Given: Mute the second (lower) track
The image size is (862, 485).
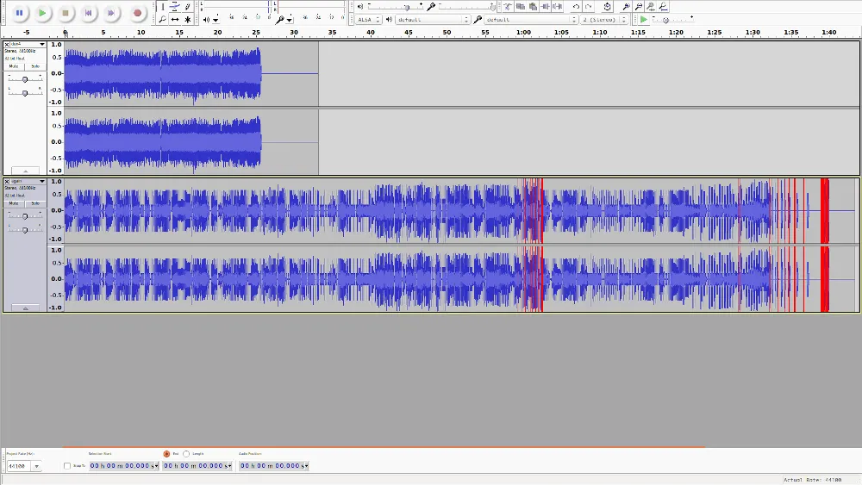Looking at the screenshot, I should click(x=14, y=203).
